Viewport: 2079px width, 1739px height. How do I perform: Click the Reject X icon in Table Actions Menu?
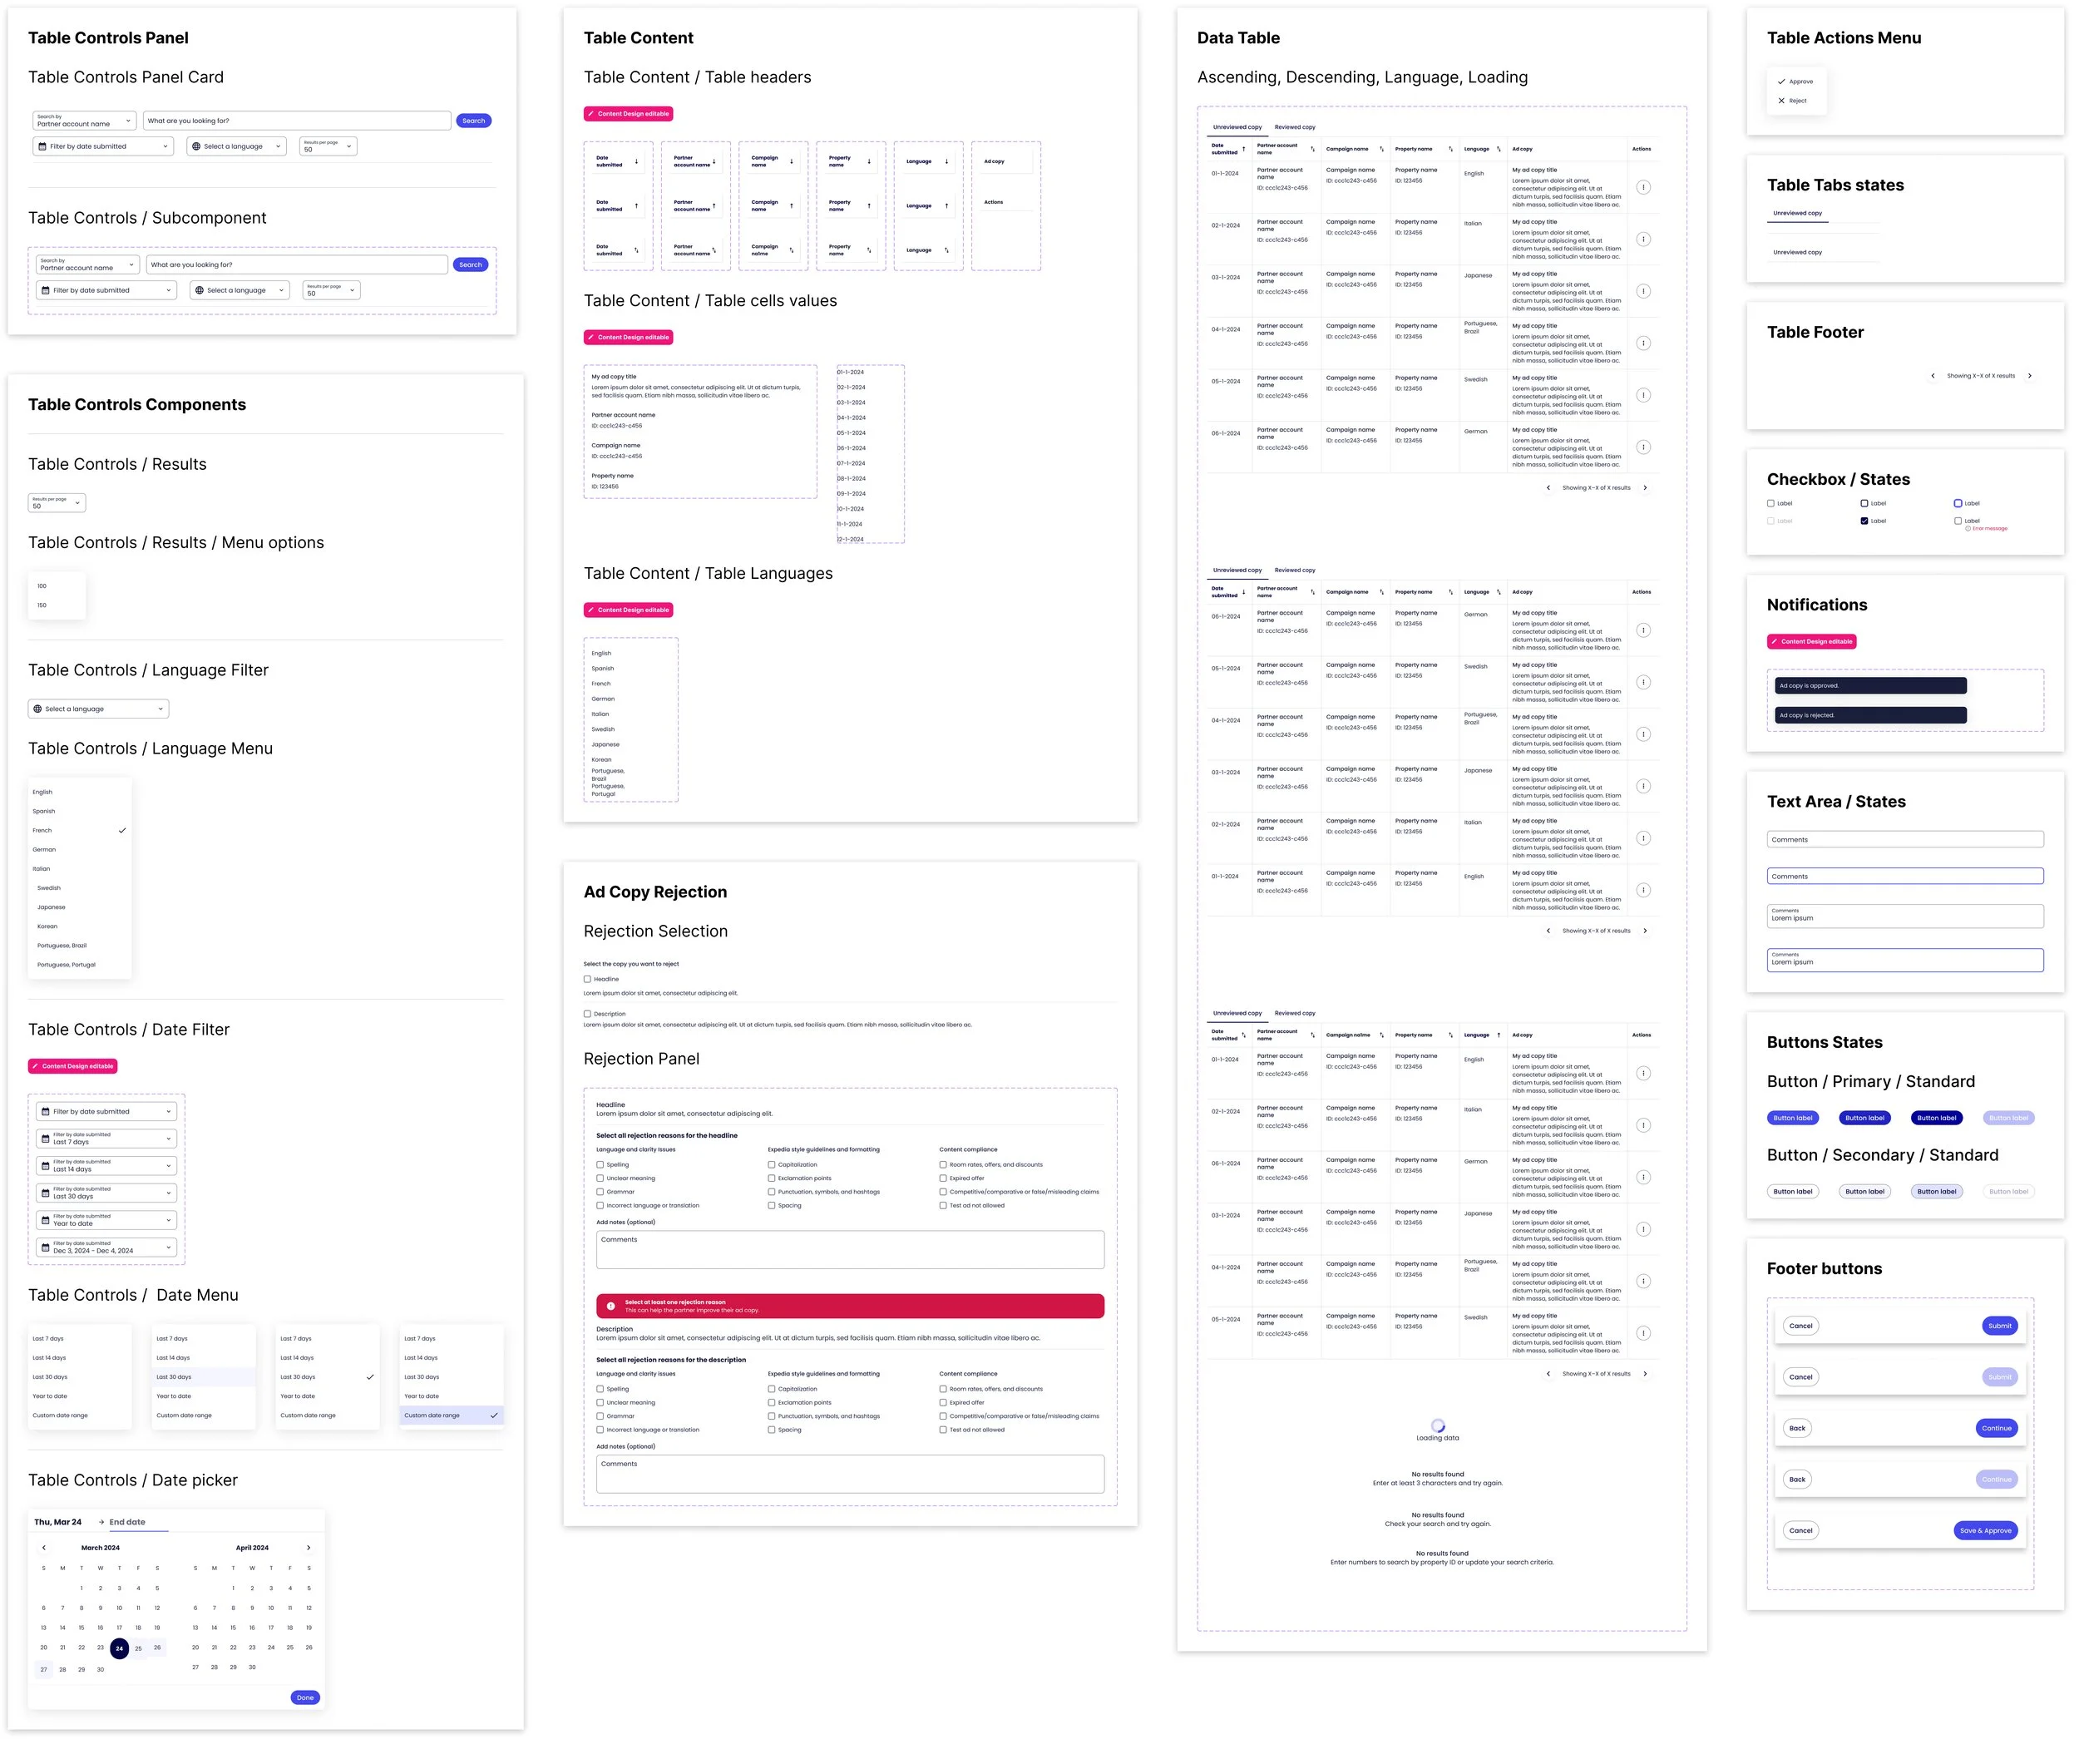(x=1781, y=101)
